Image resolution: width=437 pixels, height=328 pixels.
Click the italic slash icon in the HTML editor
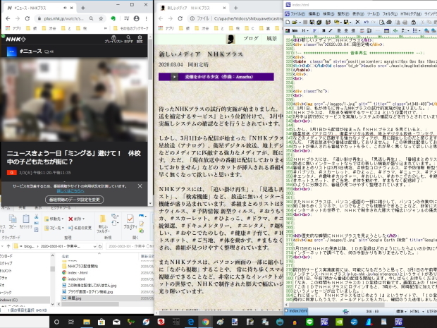pos(331,30)
